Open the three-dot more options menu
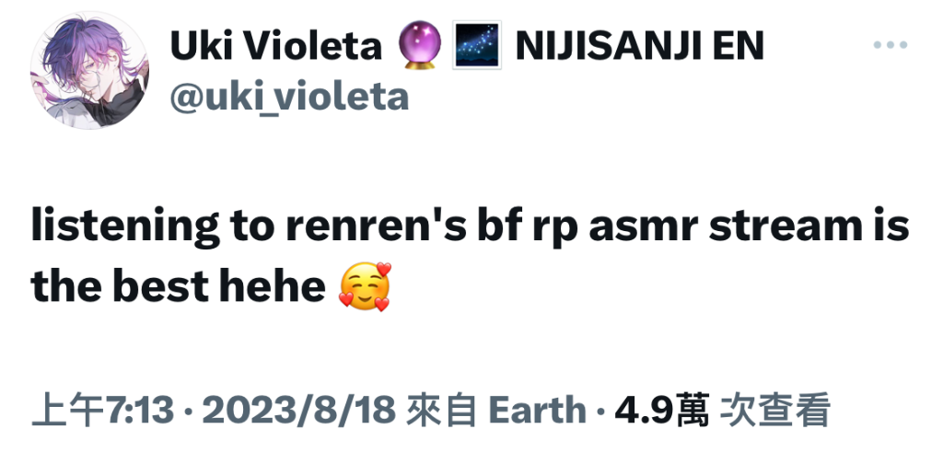The image size is (943, 464). click(x=891, y=45)
